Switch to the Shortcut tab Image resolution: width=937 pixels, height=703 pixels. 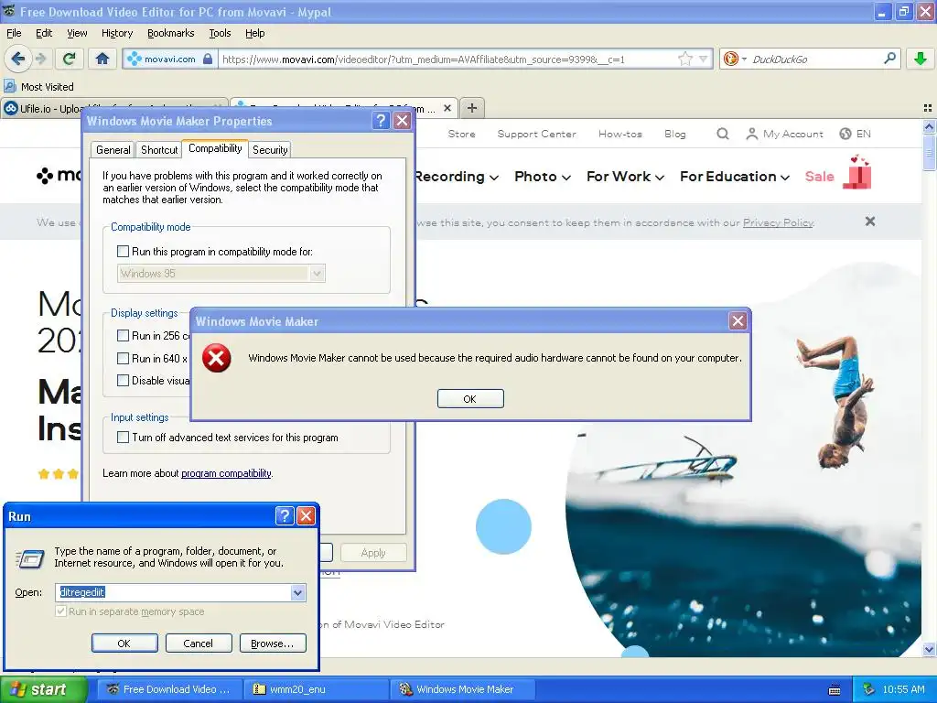(x=159, y=149)
